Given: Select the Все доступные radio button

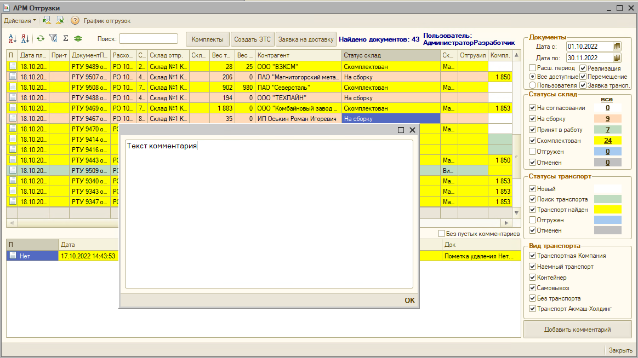Looking at the screenshot, I should click(532, 77).
